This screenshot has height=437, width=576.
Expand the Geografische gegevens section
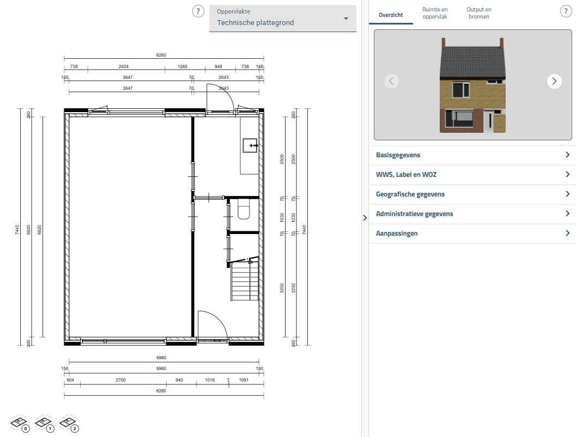click(472, 194)
